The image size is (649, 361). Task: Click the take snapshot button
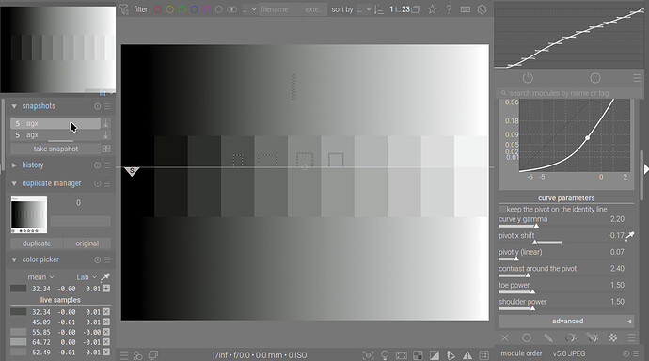55,149
